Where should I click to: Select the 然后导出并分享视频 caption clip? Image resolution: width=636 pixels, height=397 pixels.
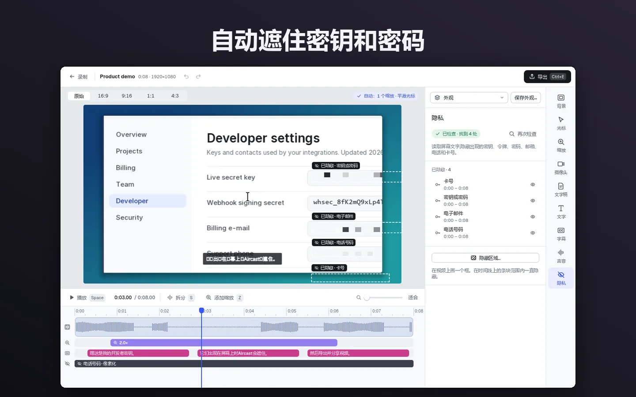[358, 353]
